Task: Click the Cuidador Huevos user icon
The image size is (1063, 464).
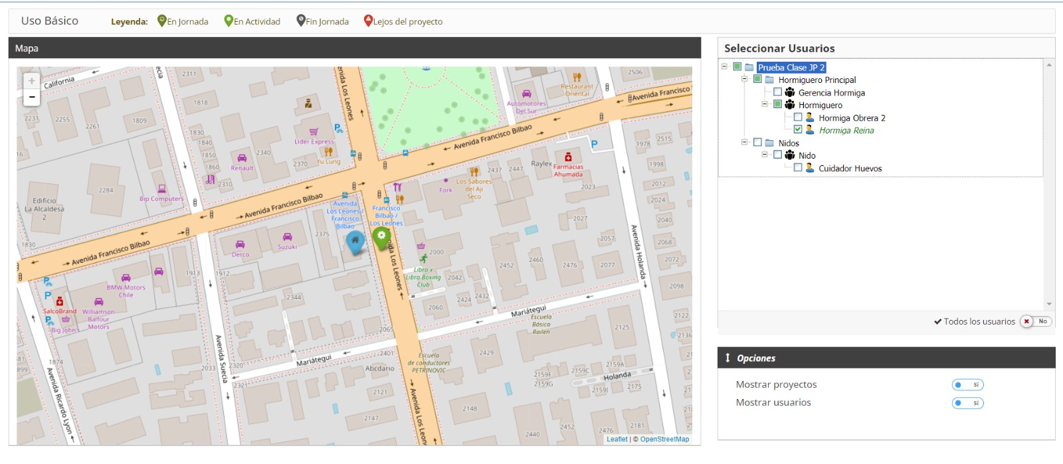Action: tap(810, 168)
